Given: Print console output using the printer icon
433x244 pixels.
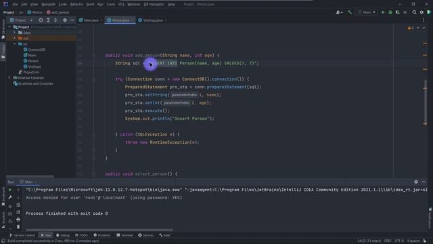Looking at the screenshot, I should click(x=18, y=220).
